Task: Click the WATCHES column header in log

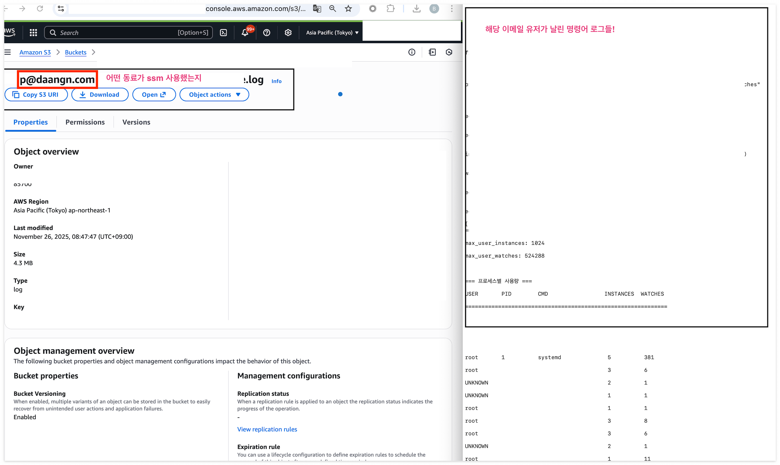Action: 652,294
